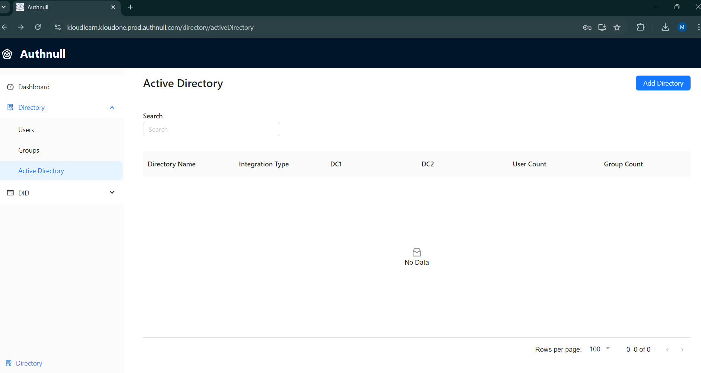This screenshot has height=373, width=701.
Task: Click the Authnull logo icon in the header
Action: [x=7, y=54]
